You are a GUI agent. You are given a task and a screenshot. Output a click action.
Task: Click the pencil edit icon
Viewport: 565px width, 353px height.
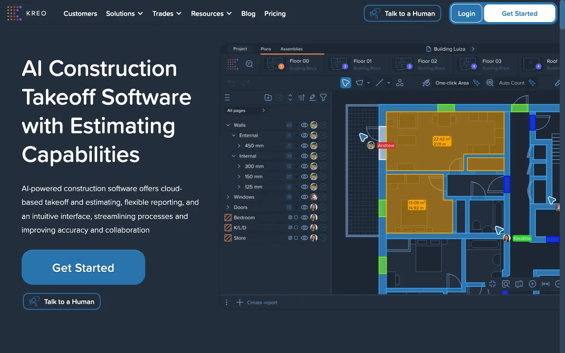pos(312,98)
